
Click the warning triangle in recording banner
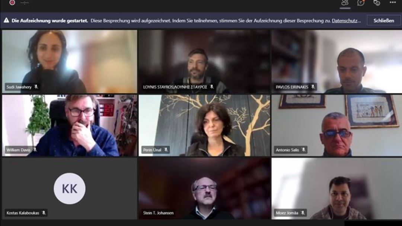[6, 20]
